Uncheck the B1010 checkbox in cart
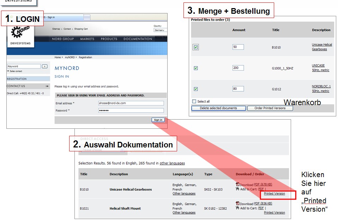338x224 pixels. pos(196,47)
